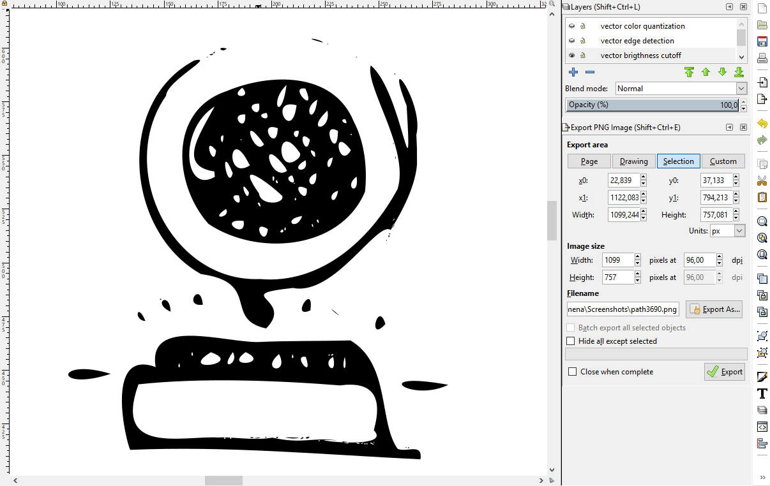Image resolution: width=770 pixels, height=486 pixels.
Task: Lower layer one step down arrow
Action: [723, 72]
